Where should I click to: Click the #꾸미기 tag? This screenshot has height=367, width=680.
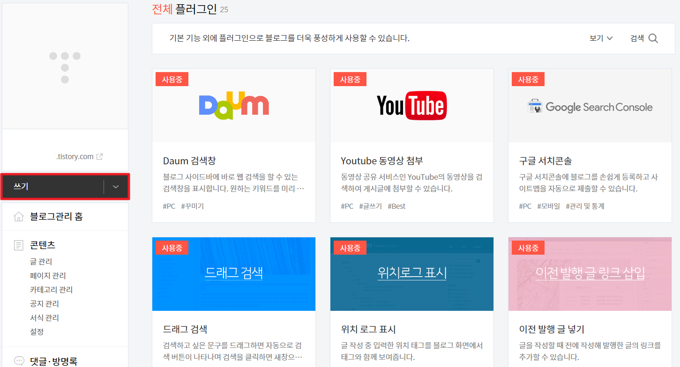(193, 206)
